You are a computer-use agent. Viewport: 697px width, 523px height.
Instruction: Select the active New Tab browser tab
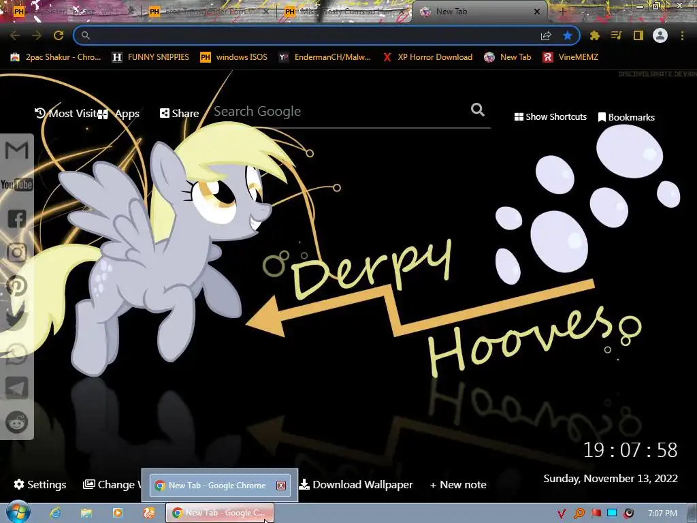480,12
